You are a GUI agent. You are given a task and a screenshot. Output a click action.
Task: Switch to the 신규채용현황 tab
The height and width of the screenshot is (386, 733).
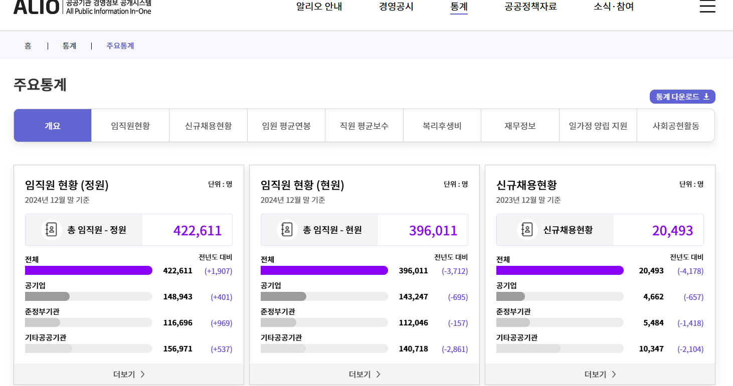tap(209, 126)
